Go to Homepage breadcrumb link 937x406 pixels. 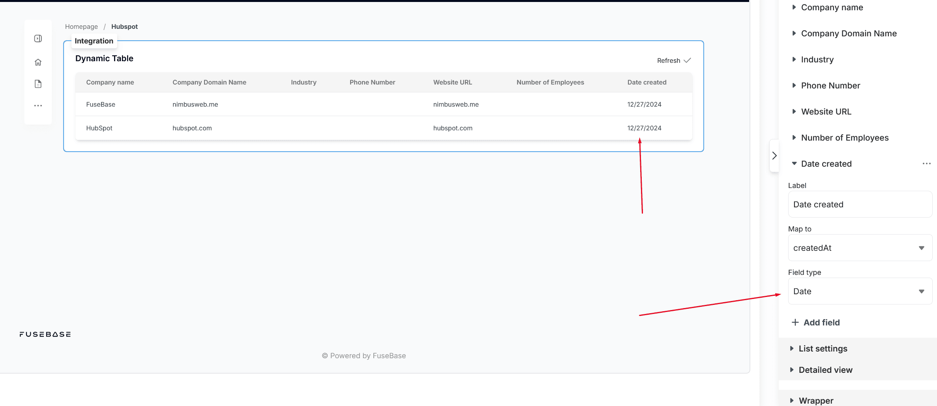[81, 26]
